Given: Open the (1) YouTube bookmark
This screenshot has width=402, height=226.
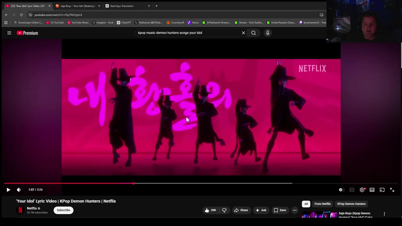Looking at the screenshot, I should pos(55,23).
